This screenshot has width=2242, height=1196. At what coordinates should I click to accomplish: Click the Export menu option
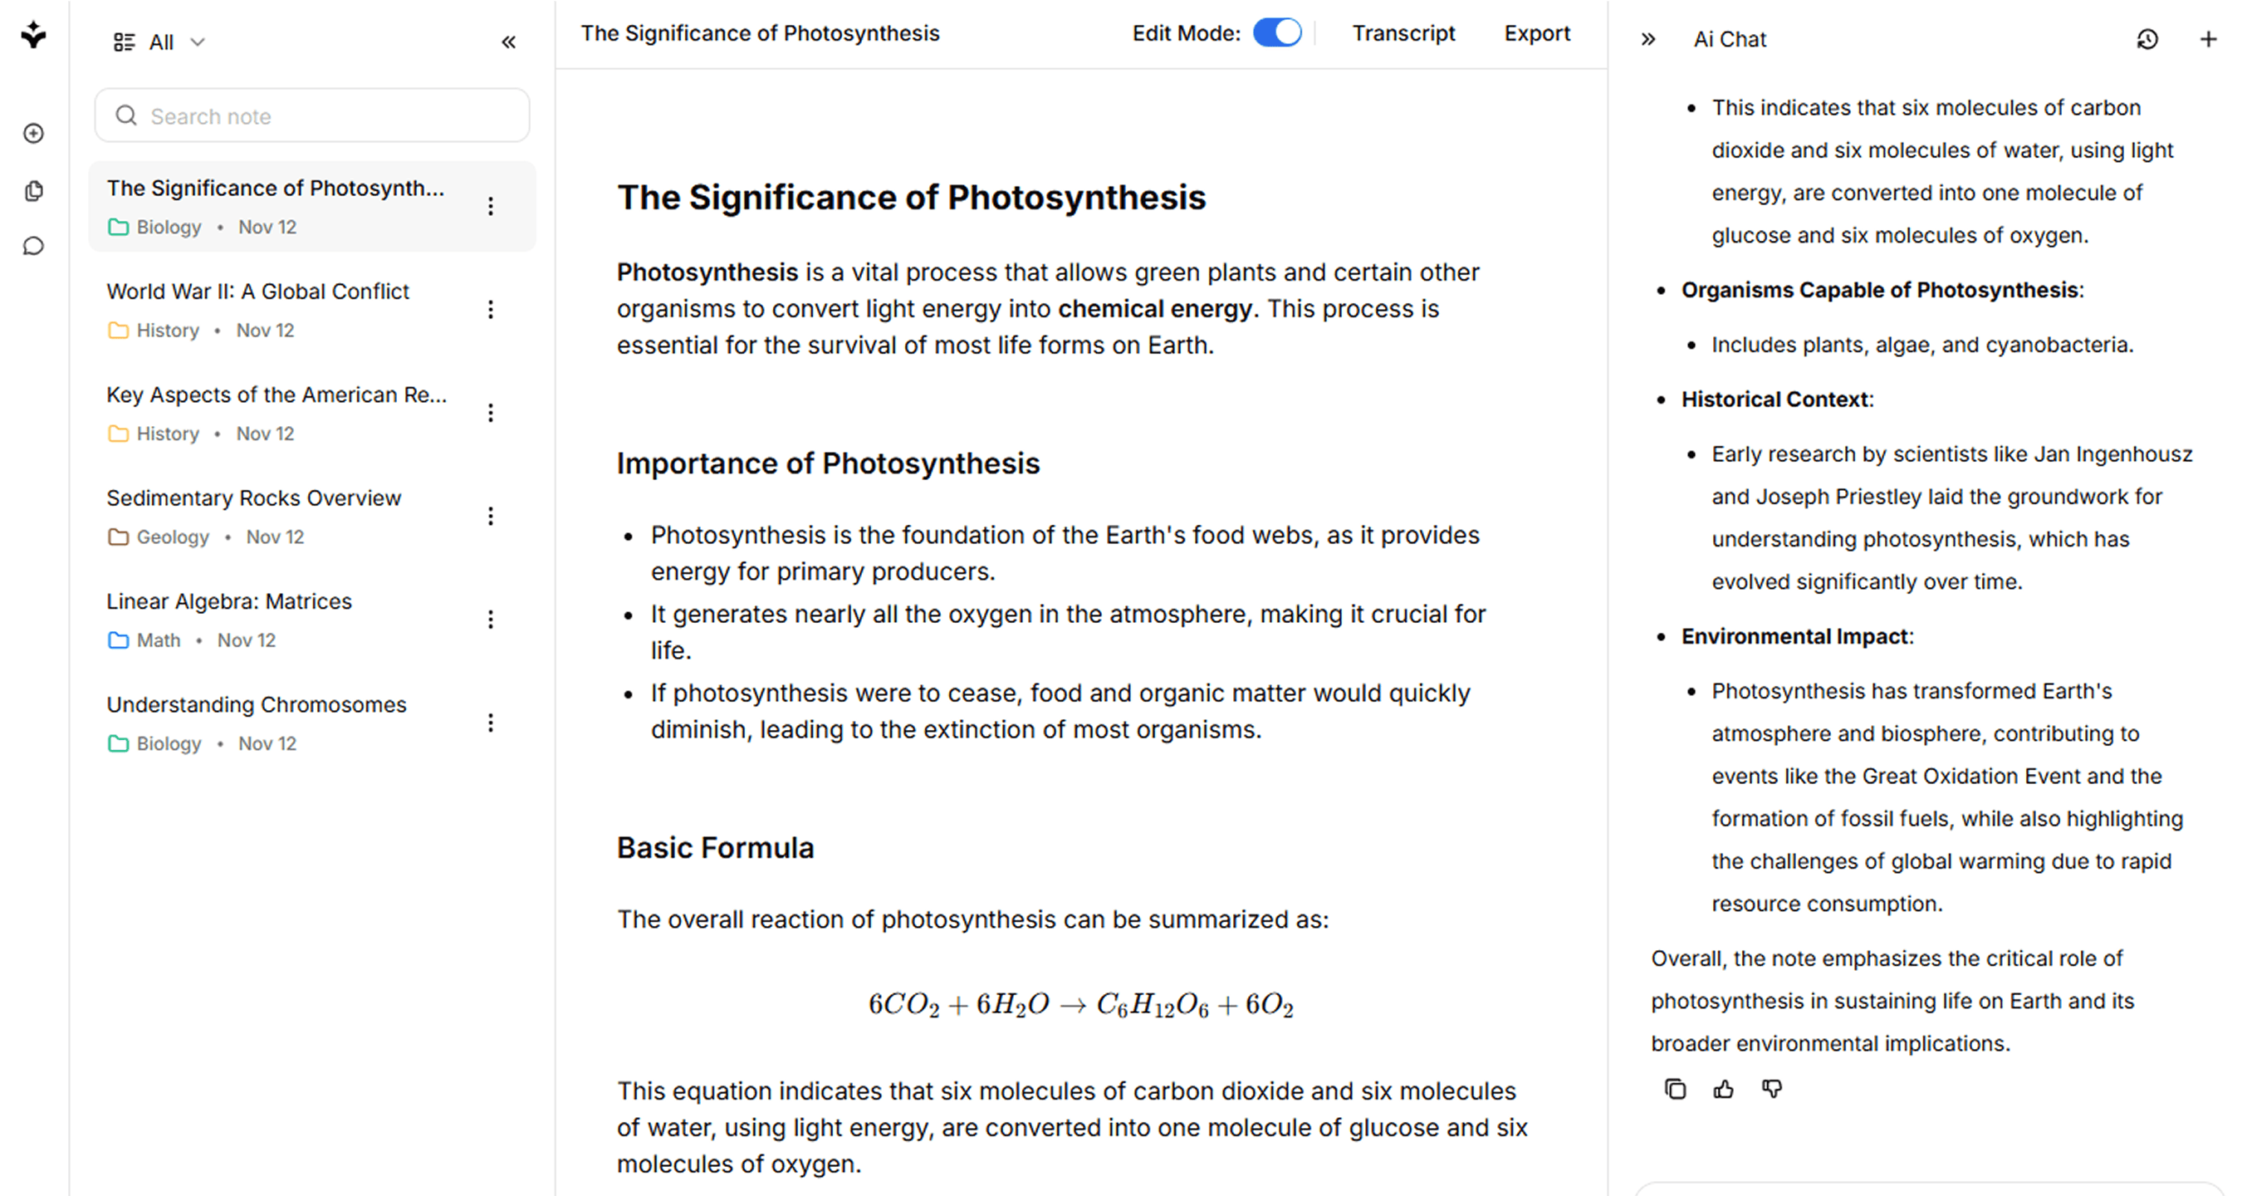[x=1537, y=33]
